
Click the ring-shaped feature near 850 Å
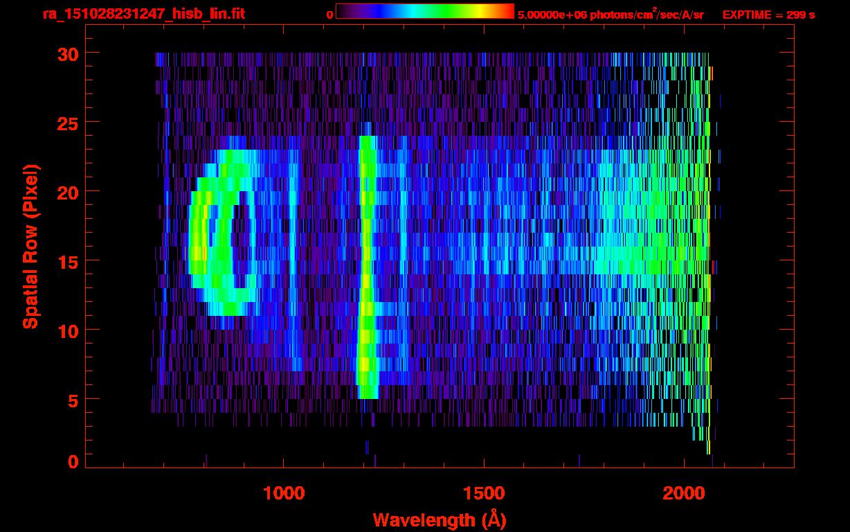pyautogui.click(x=223, y=233)
